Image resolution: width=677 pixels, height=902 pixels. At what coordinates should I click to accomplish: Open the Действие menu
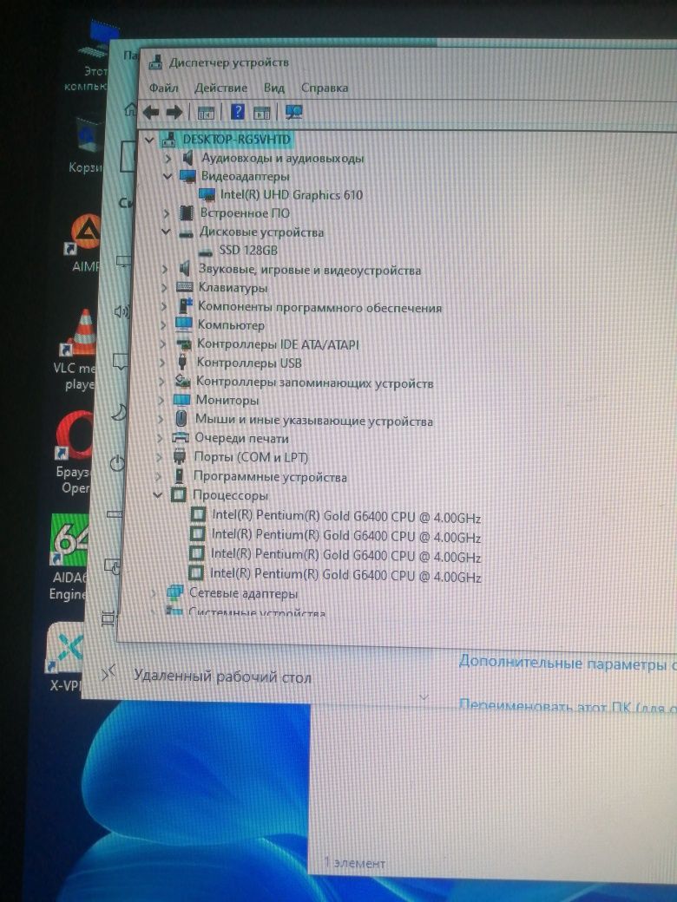click(x=220, y=88)
